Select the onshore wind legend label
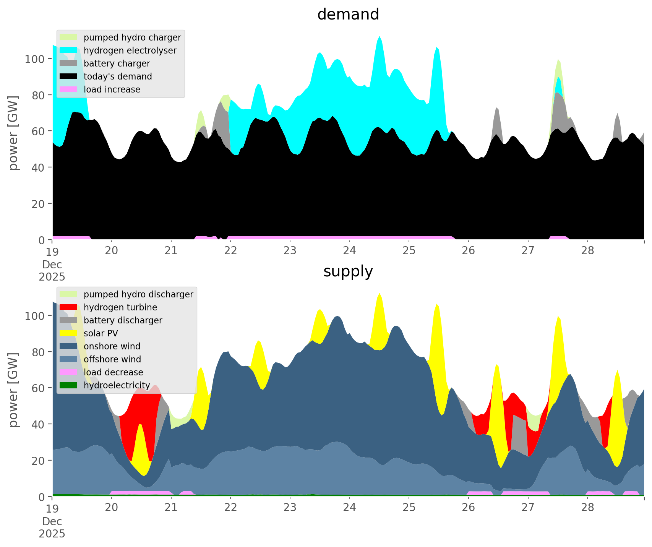The height and width of the screenshot is (547, 652). click(112, 346)
